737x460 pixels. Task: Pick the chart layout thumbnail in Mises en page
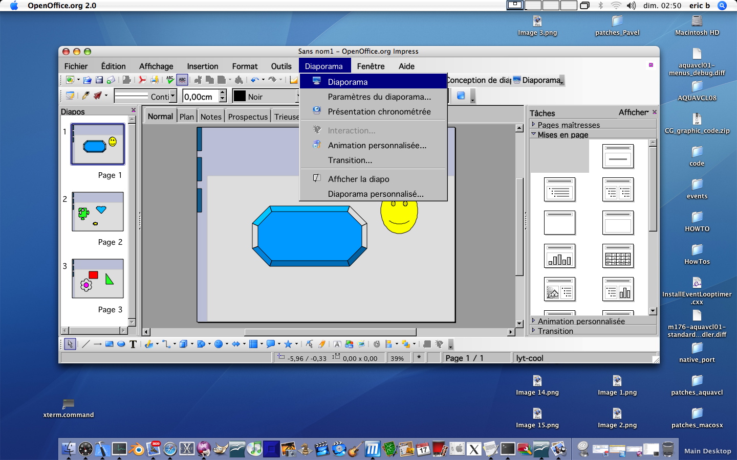coord(559,256)
